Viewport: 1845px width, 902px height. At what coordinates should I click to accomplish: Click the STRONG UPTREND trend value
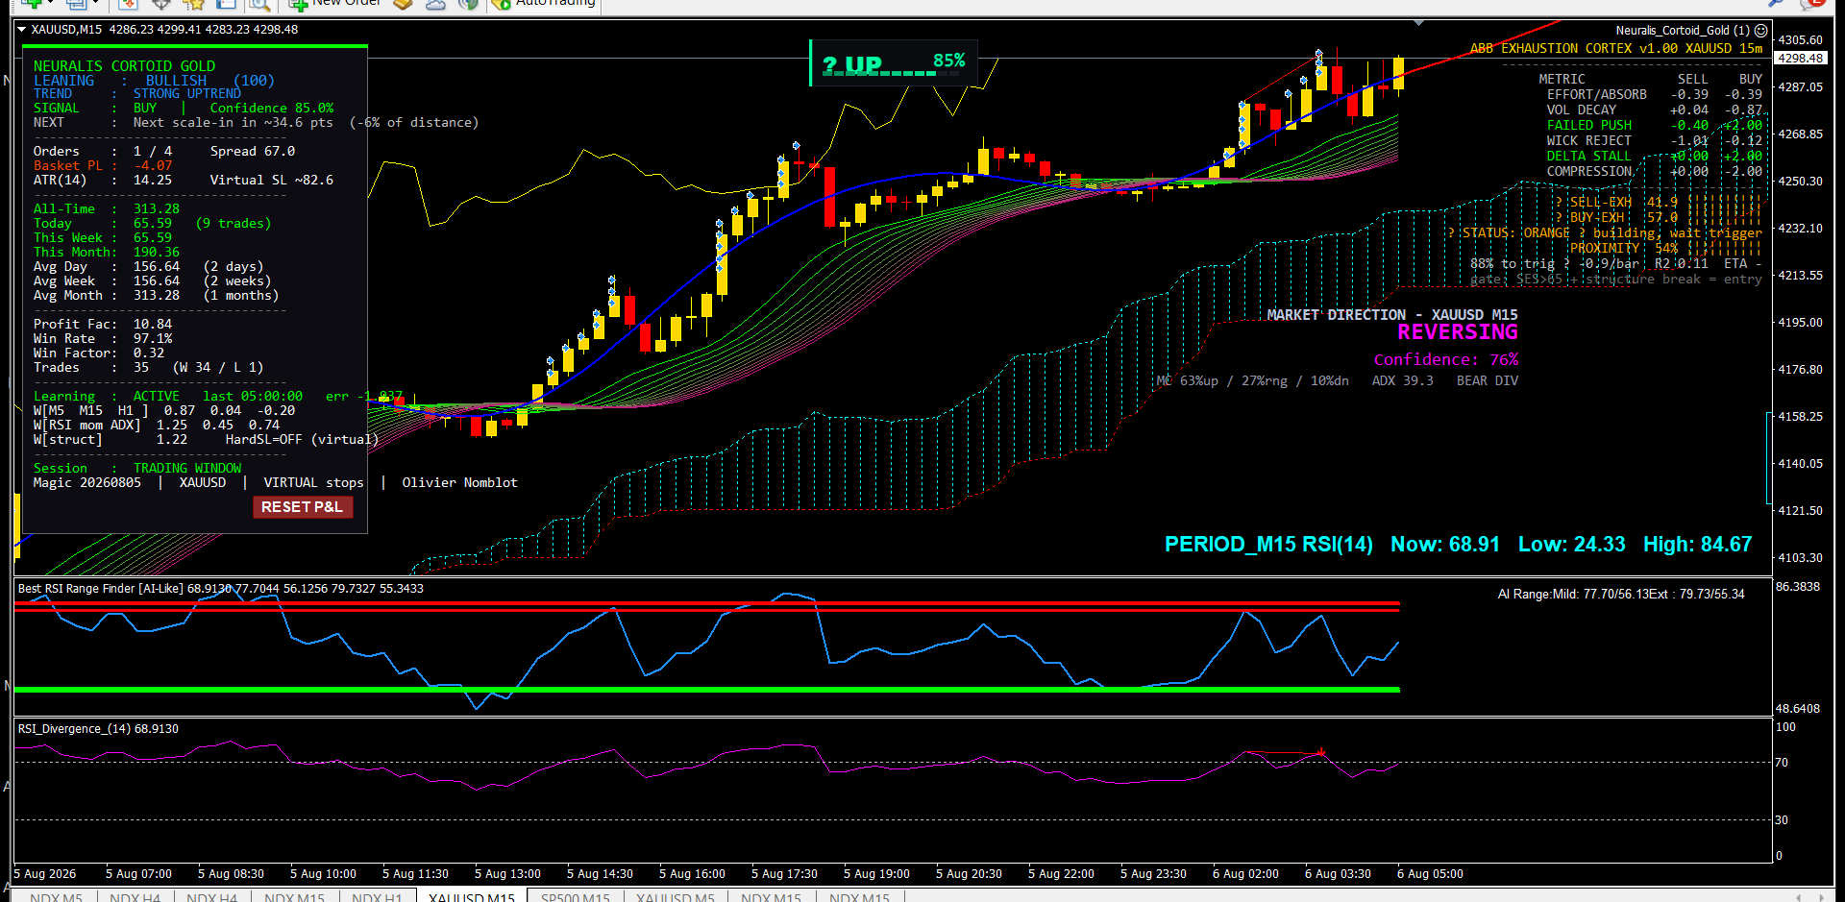point(187,94)
